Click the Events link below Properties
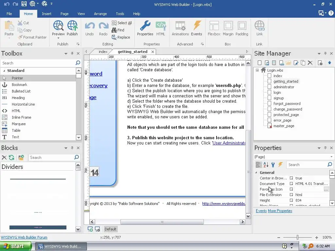This screenshot has height=251, width=335. coord(261,211)
